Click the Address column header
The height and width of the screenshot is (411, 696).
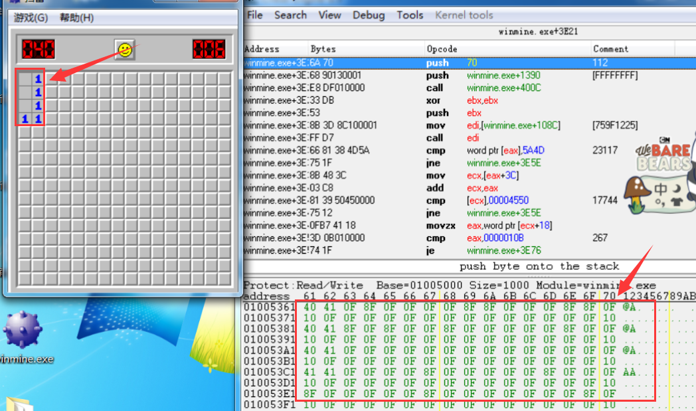click(x=275, y=49)
